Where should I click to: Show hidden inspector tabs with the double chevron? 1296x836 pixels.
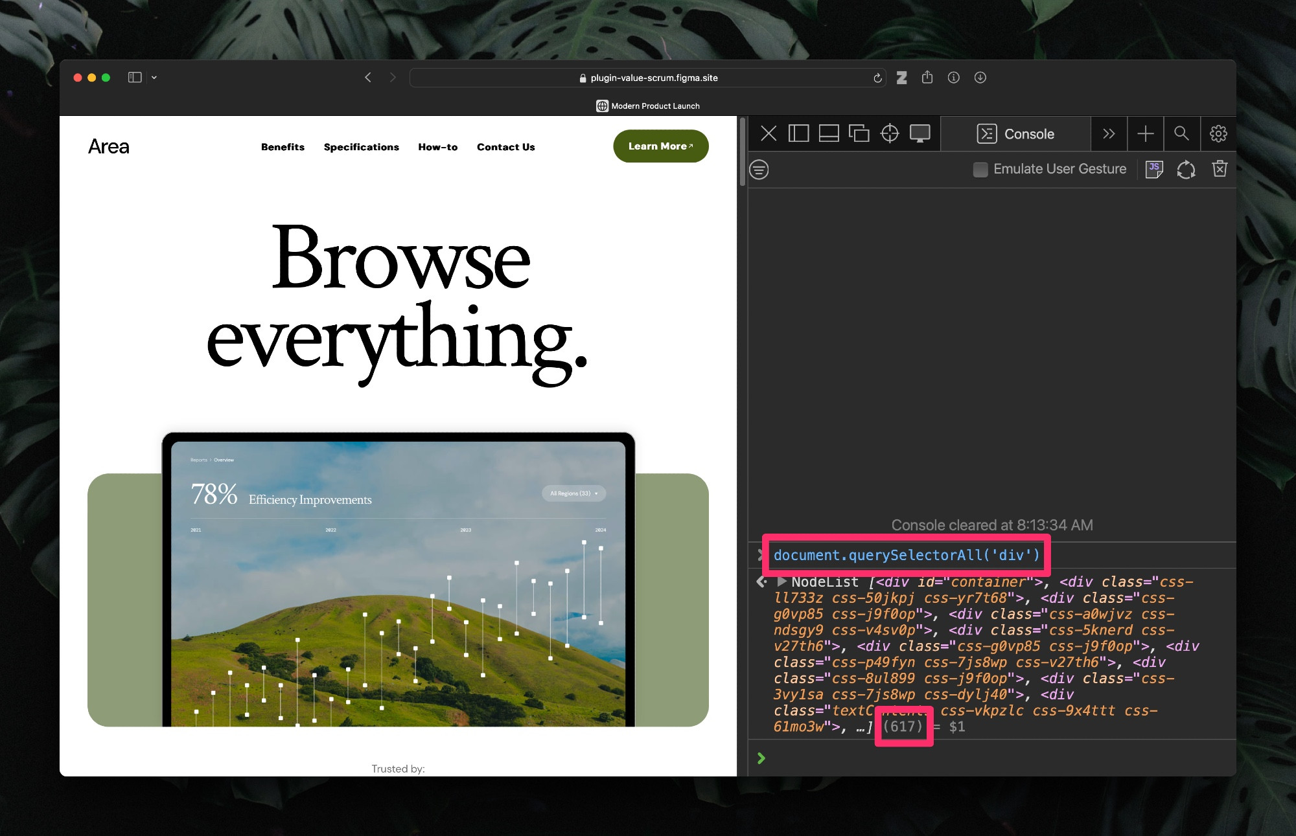coord(1109,134)
